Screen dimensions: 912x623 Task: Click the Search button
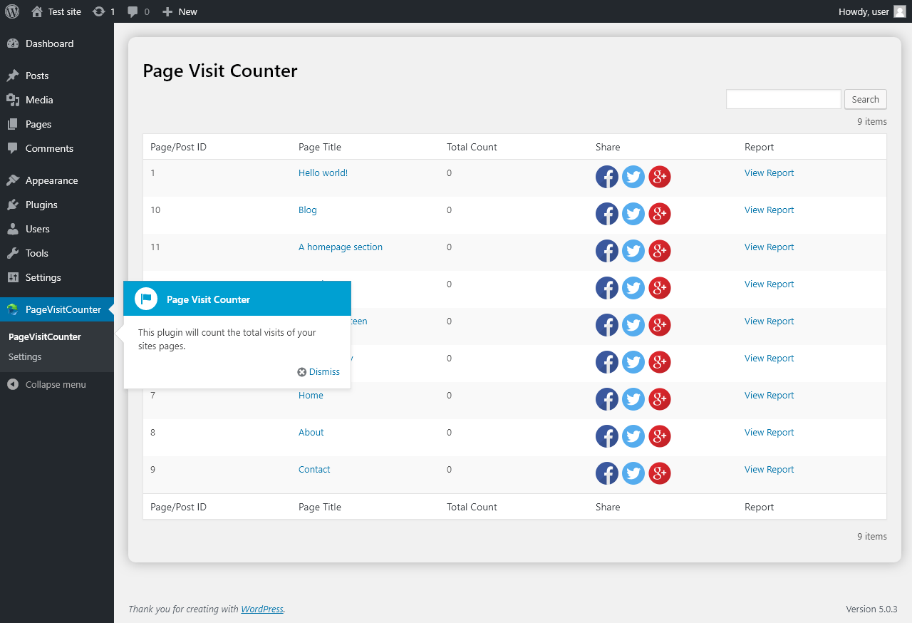click(x=866, y=99)
